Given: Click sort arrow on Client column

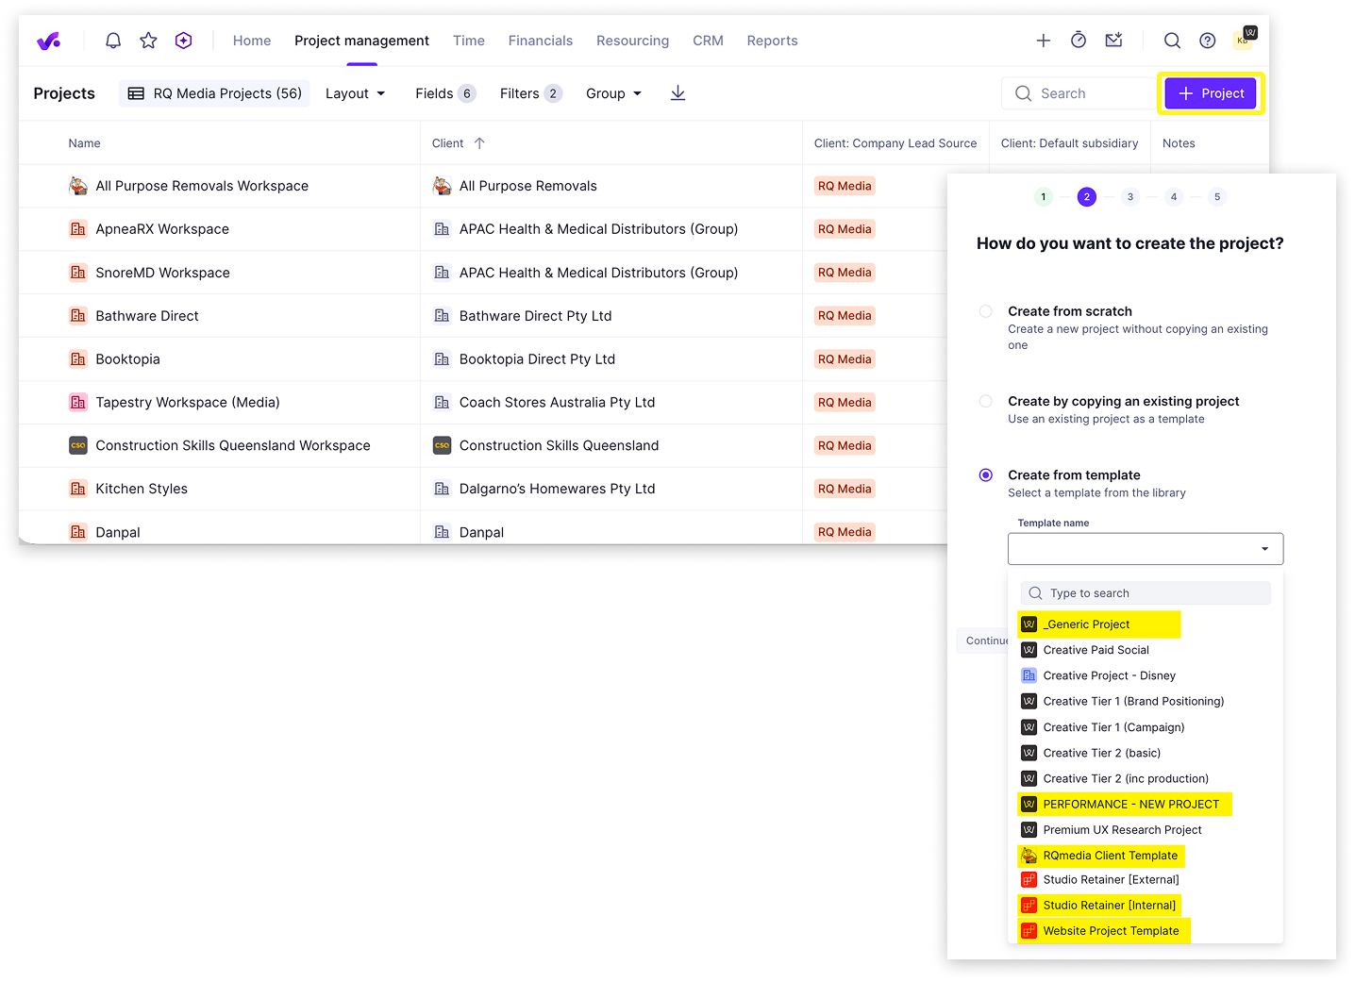Looking at the screenshot, I should tap(479, 143).
